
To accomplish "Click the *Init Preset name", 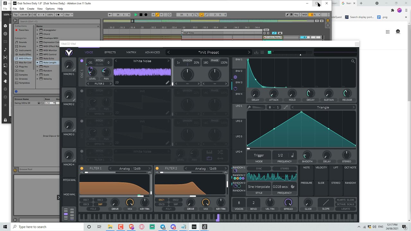I will (209, 52).
